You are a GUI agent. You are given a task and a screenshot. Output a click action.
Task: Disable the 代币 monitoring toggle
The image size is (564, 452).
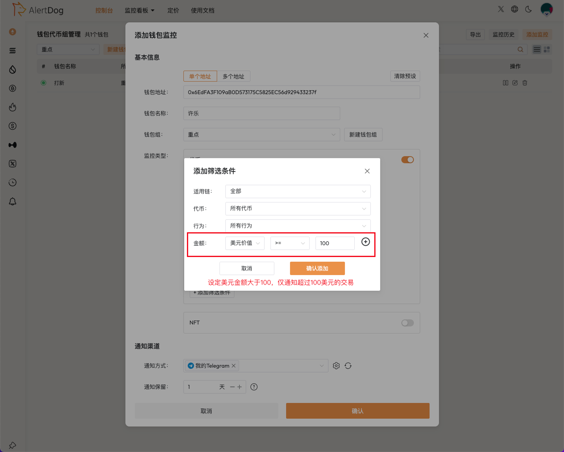pos(407,160)
